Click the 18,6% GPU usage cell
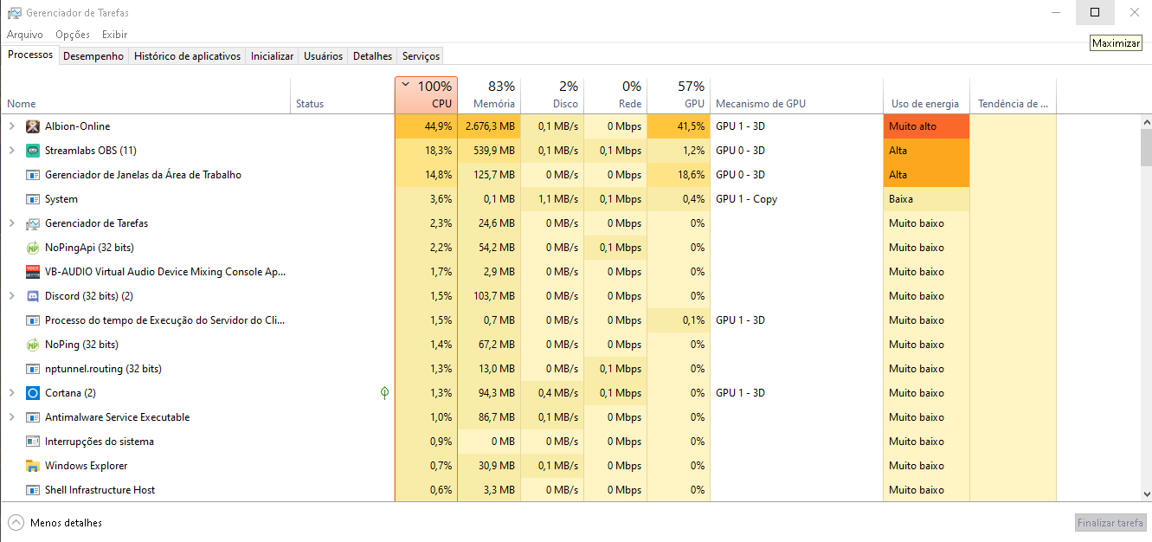Image resolution: width=1152 pixels, height=542 pixels. coord(679,175)
